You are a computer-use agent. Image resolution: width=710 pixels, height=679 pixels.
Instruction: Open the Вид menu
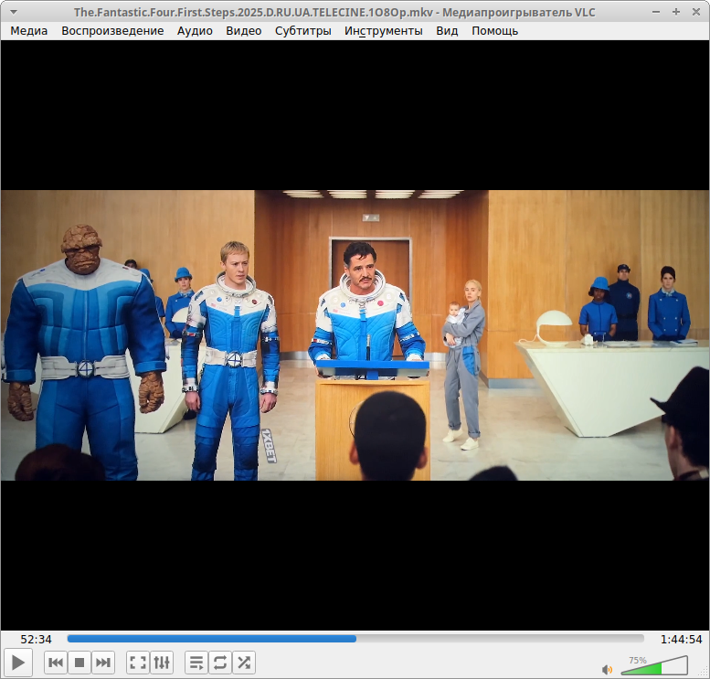pos(447,31)
